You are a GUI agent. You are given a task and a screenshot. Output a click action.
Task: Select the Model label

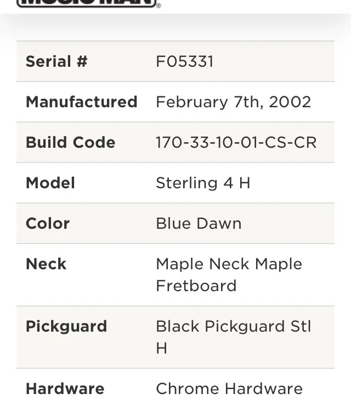50,183
